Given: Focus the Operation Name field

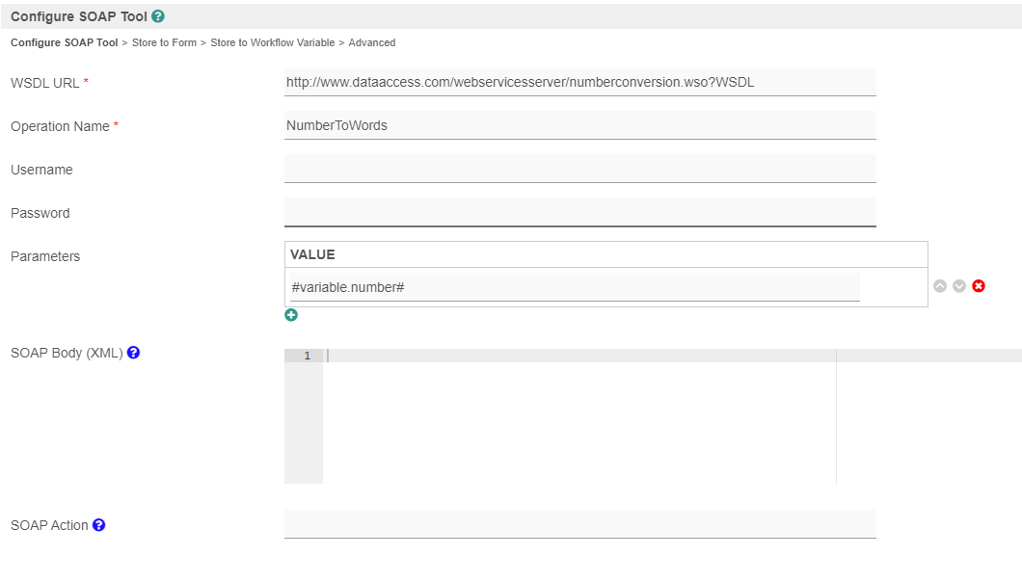Looking at the screenshot, I should (x=579, y=125).
